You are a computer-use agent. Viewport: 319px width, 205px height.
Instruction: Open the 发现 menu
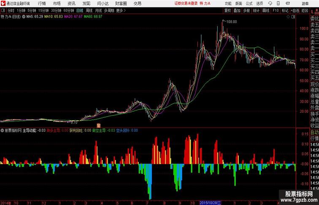point(86,3)
